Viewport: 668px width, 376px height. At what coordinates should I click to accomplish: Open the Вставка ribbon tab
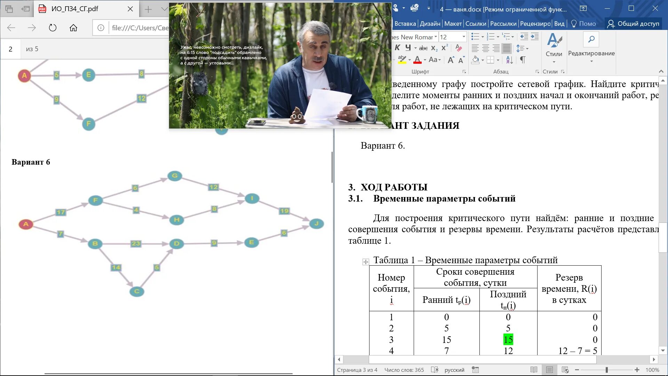coord(405,24)
